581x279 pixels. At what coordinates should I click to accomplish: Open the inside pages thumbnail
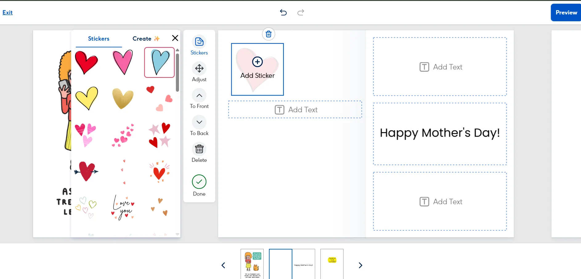[x=292, y=264]
